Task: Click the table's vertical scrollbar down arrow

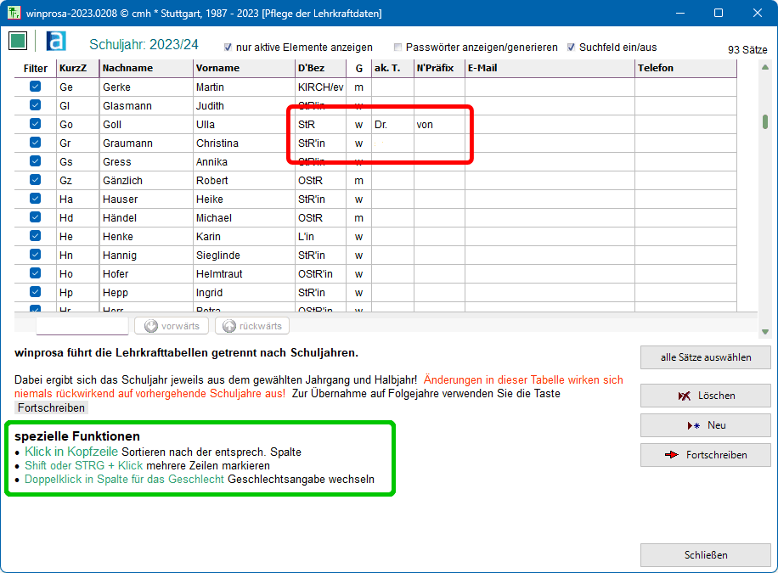Action: click(764, 332)
